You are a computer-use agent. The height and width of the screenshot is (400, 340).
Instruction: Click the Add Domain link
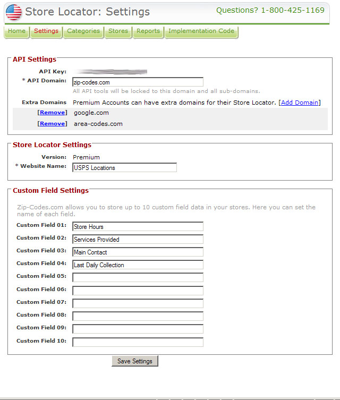point(300,103)
